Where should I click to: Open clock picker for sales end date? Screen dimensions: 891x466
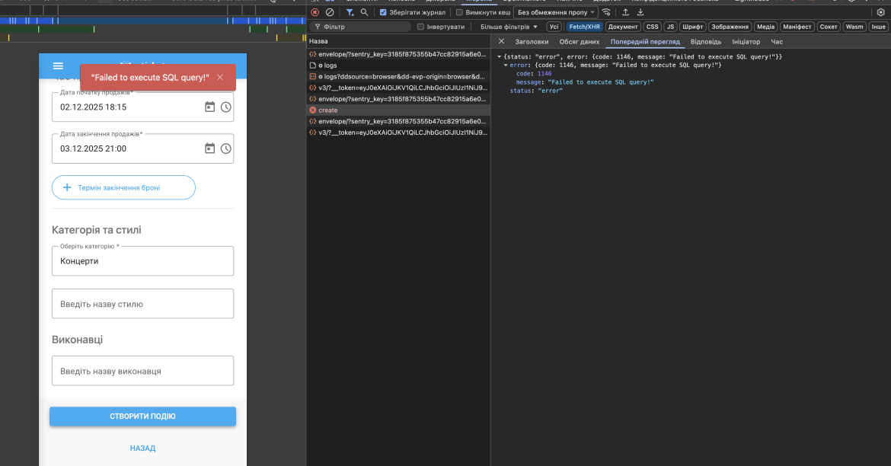[x=226, y=148]
